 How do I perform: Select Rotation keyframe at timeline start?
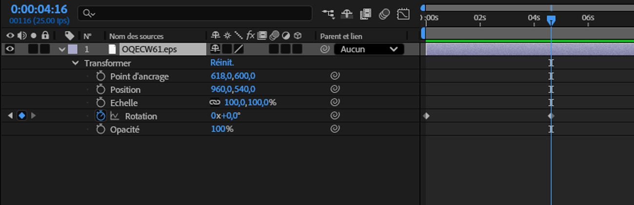pyautogui.click(x=426, y=116)
